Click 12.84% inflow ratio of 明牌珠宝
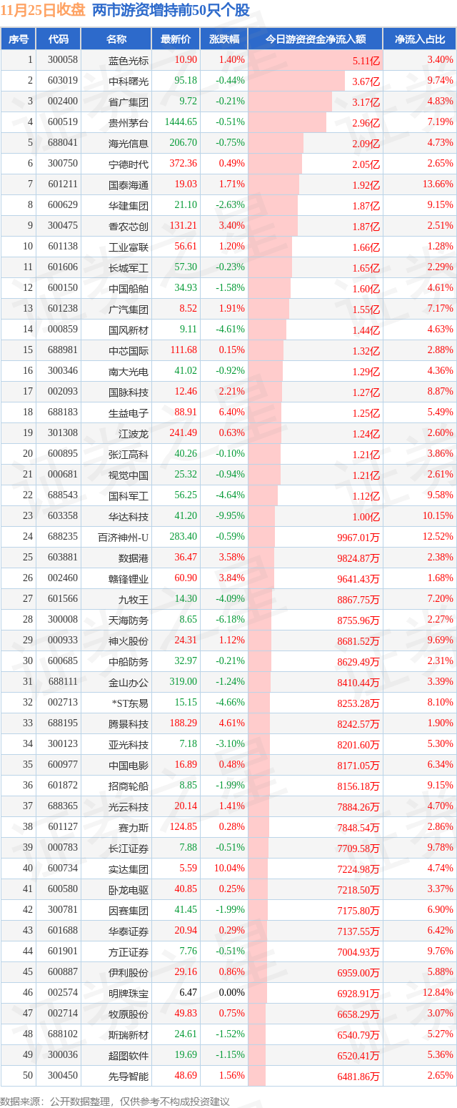This screenshot has height=1108, width=457. click(x=438, y=993)
